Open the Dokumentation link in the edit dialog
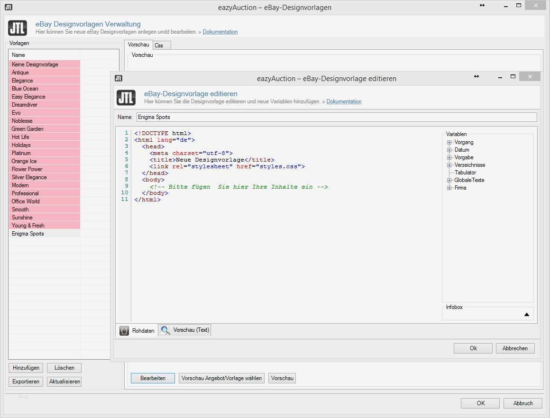Screen dimensions: 550x418 (x=344, y=102)
